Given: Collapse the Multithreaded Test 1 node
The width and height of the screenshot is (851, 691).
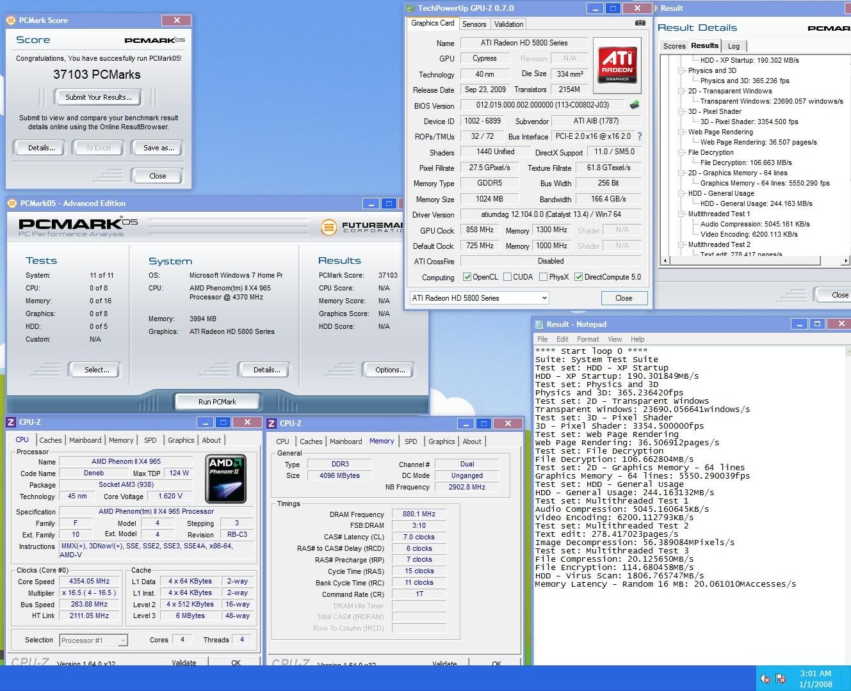Looking at the screenshot, I should (681, 214).
